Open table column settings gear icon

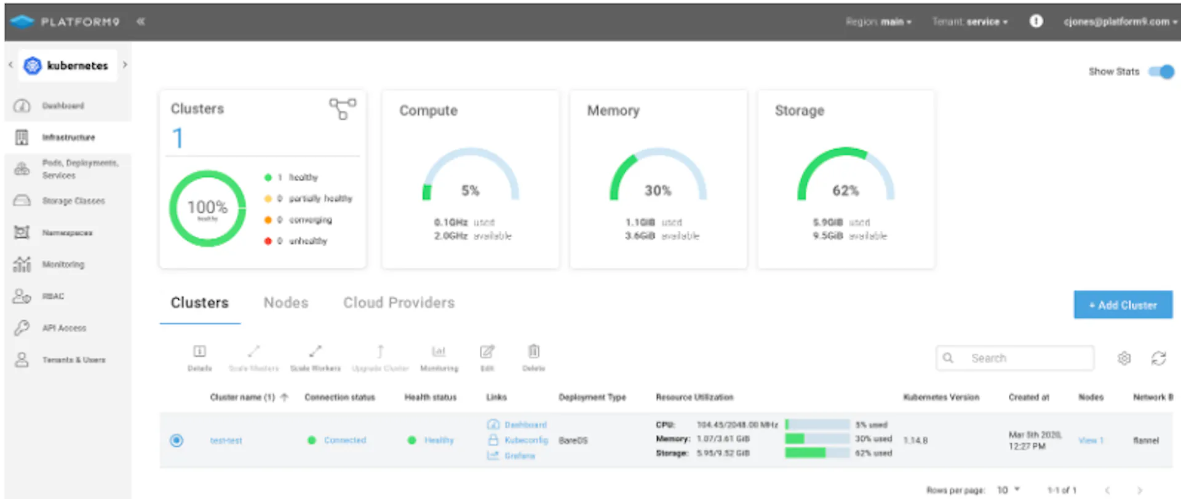(1124, 358)
